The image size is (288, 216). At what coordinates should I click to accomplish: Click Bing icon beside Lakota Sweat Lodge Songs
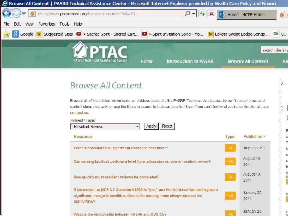(210, 34)
